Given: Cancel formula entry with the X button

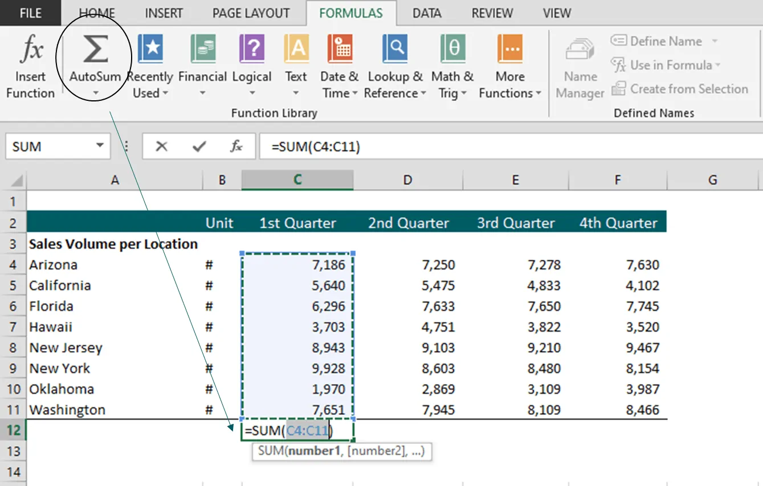Looking at the screenshot, I should click(x=162, y=146).
